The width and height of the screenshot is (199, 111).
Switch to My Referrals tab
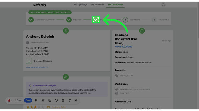pos(98,4)
